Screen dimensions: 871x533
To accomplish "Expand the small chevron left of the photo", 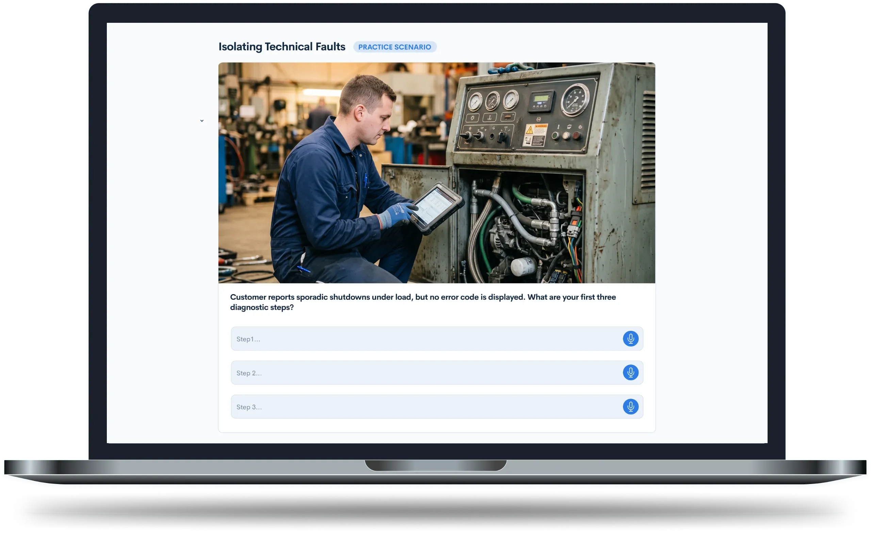I will point(202,121).
